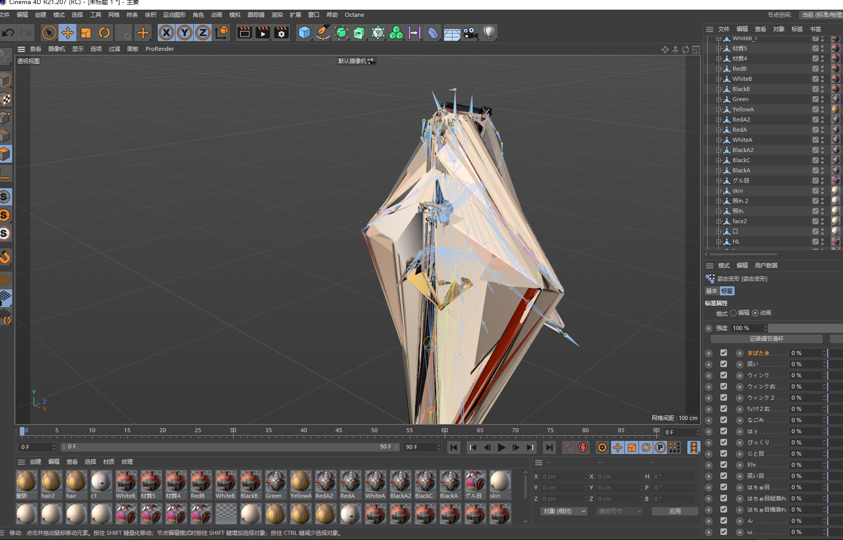Click the X position input field

564,476
